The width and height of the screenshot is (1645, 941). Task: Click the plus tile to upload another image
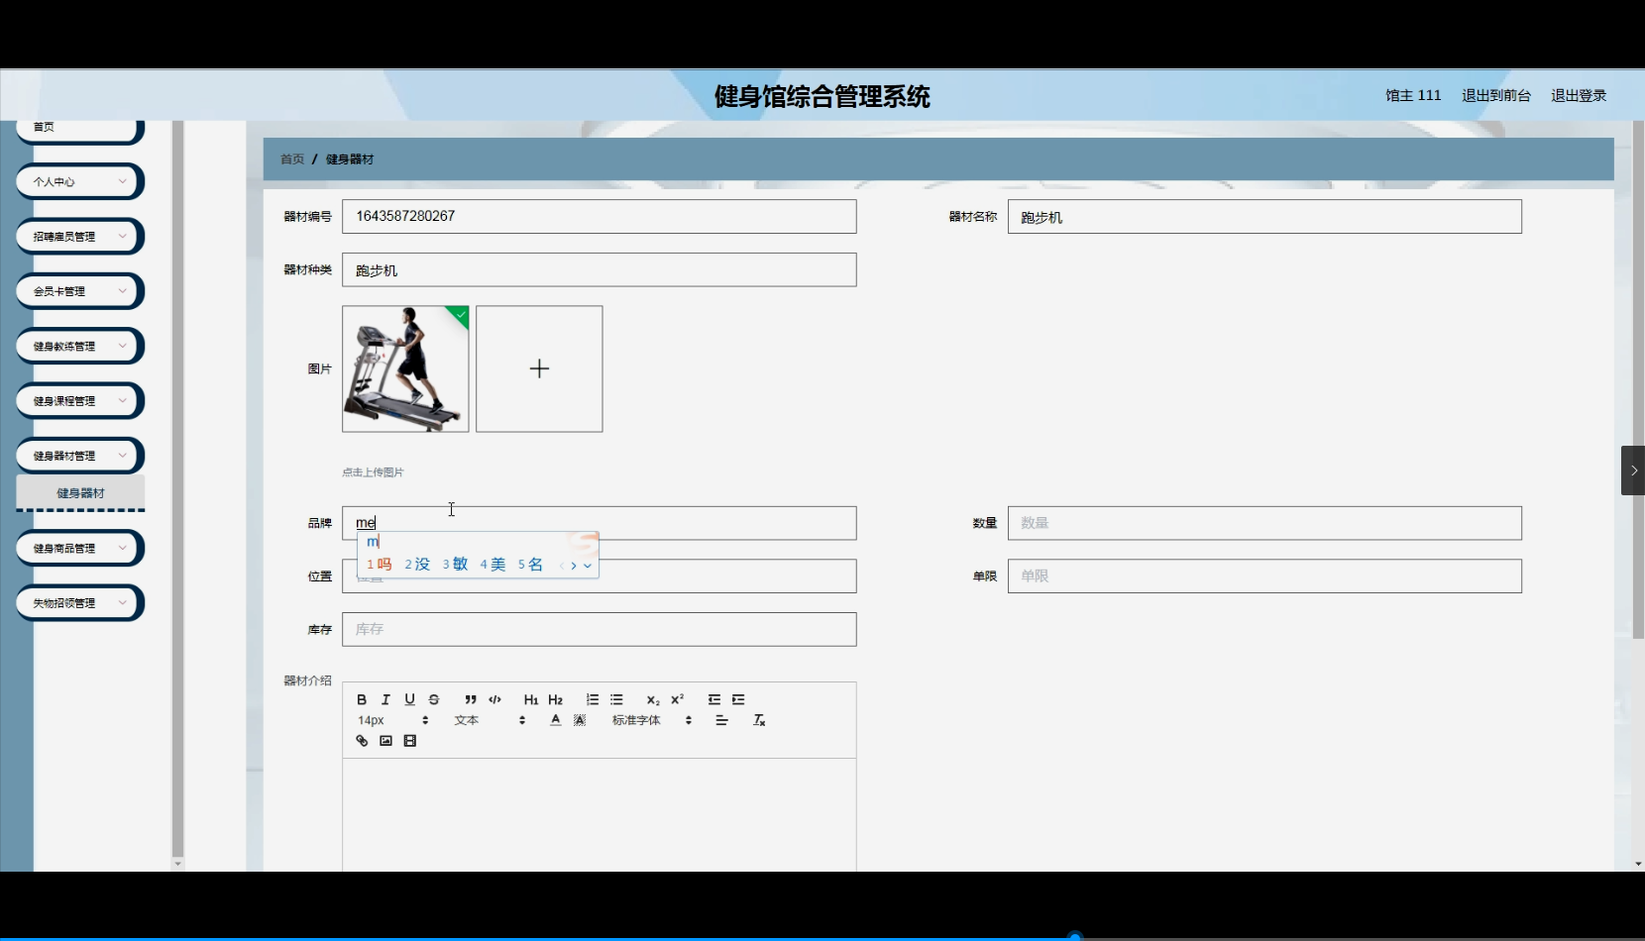coord(539,368)
